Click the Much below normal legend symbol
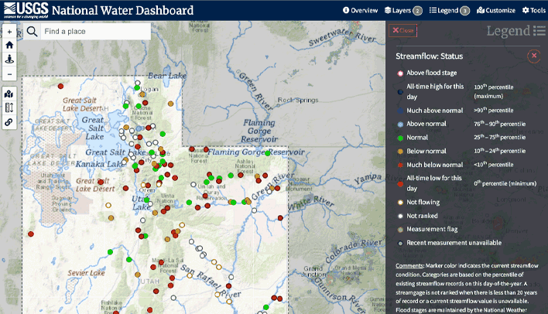The image size is (548, 314). pyautogui.click(x=400, y=166)
